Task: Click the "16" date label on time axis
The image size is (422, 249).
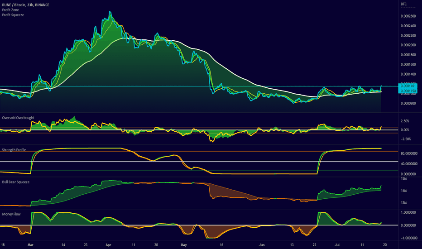Action: (221, 244)
